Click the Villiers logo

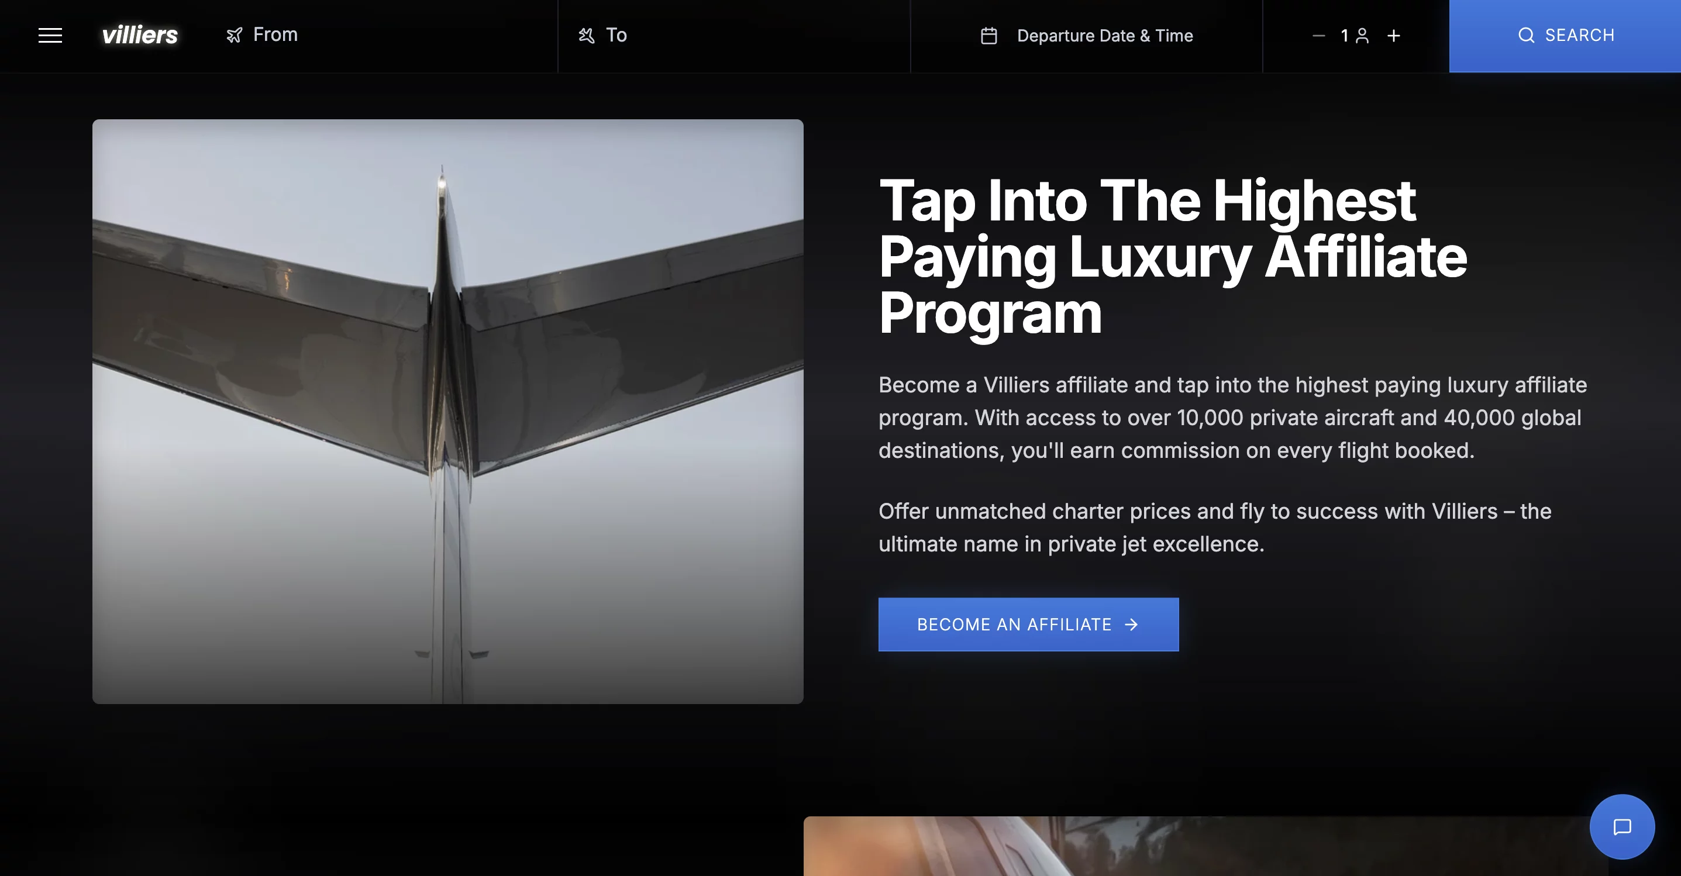tap(140, 35)
